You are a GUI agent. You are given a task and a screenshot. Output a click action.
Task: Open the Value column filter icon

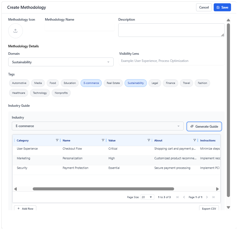click(149, 140)
